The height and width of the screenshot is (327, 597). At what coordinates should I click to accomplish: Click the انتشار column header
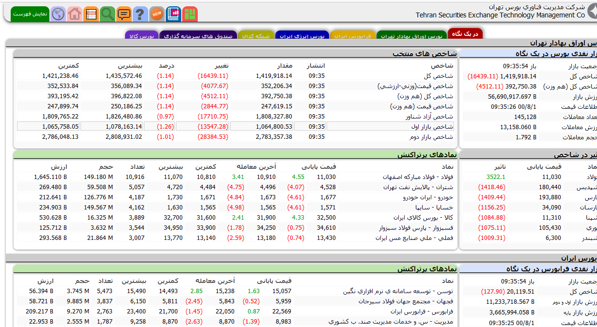click(x=316, y=66)
